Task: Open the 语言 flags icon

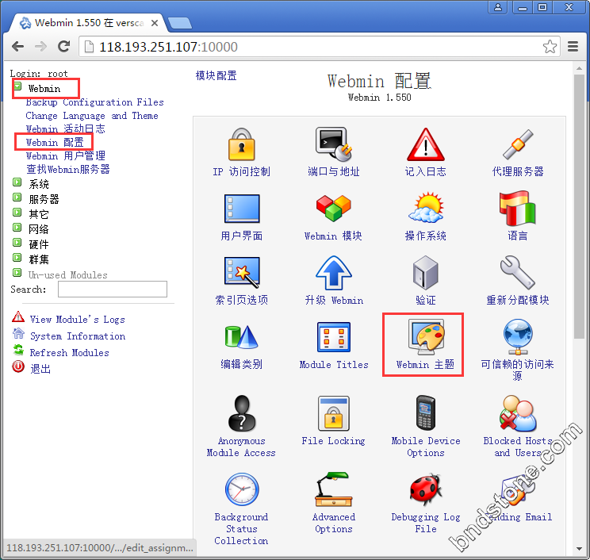Action: [x=518, y=208]
